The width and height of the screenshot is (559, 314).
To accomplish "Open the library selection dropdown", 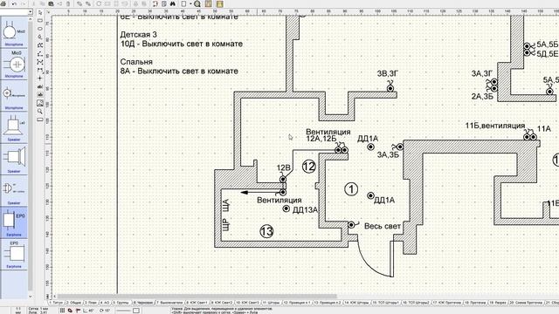I will (30, 11).
